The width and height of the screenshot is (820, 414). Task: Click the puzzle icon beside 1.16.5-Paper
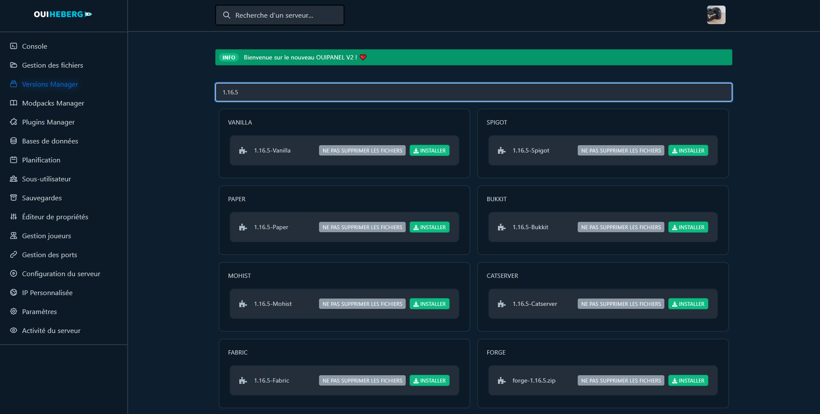point(243,227)
